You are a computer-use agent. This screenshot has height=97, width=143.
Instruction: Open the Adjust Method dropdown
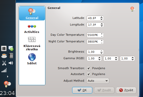[98, 81]
